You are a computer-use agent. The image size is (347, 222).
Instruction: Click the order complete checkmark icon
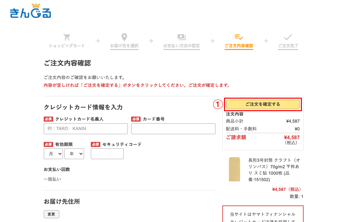(288, 37)
